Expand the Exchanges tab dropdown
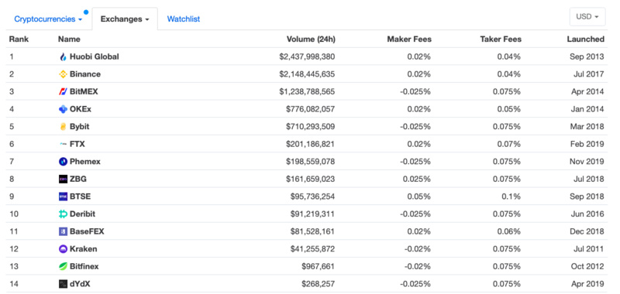Viewport: 620px width, 294px height. click(125, 19)
